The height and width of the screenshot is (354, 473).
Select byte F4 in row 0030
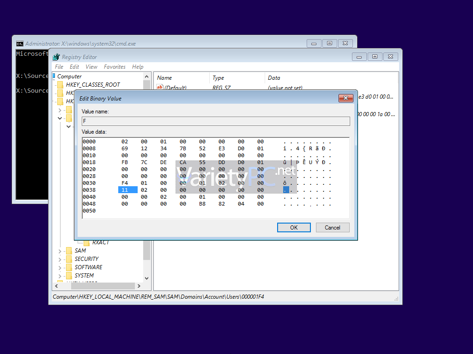pos(125,183)
